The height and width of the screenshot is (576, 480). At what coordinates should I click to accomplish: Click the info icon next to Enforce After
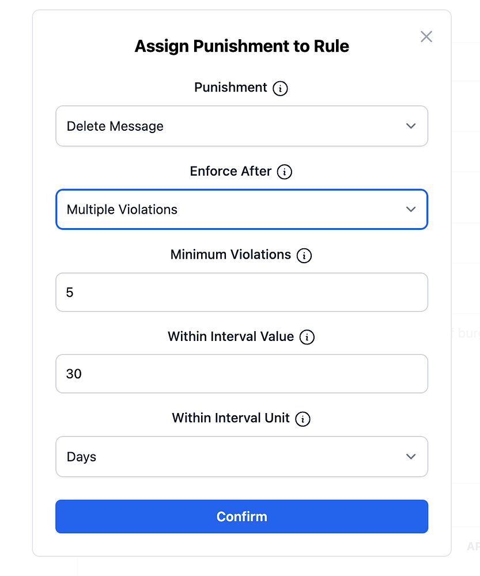click(285, 172)
